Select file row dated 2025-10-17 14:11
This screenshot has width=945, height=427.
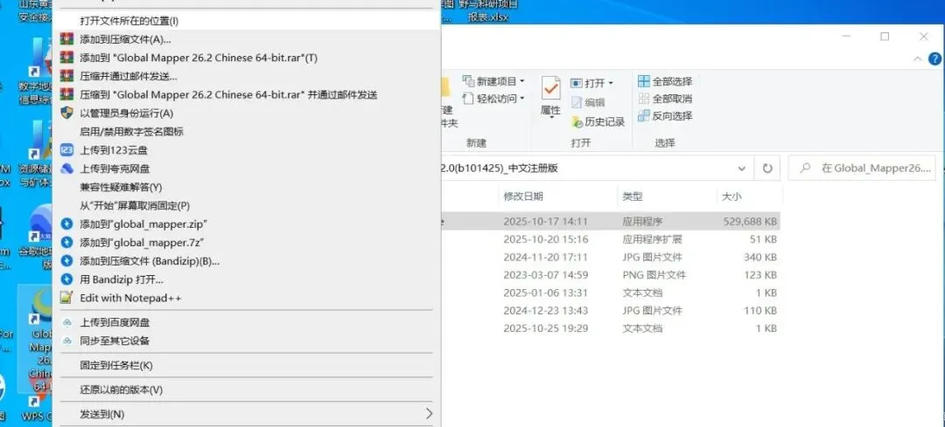pos(611,221)
